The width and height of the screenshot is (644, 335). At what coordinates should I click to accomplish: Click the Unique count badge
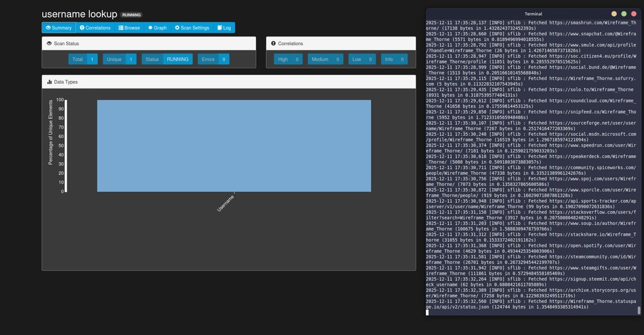click(x=119, y=59)
